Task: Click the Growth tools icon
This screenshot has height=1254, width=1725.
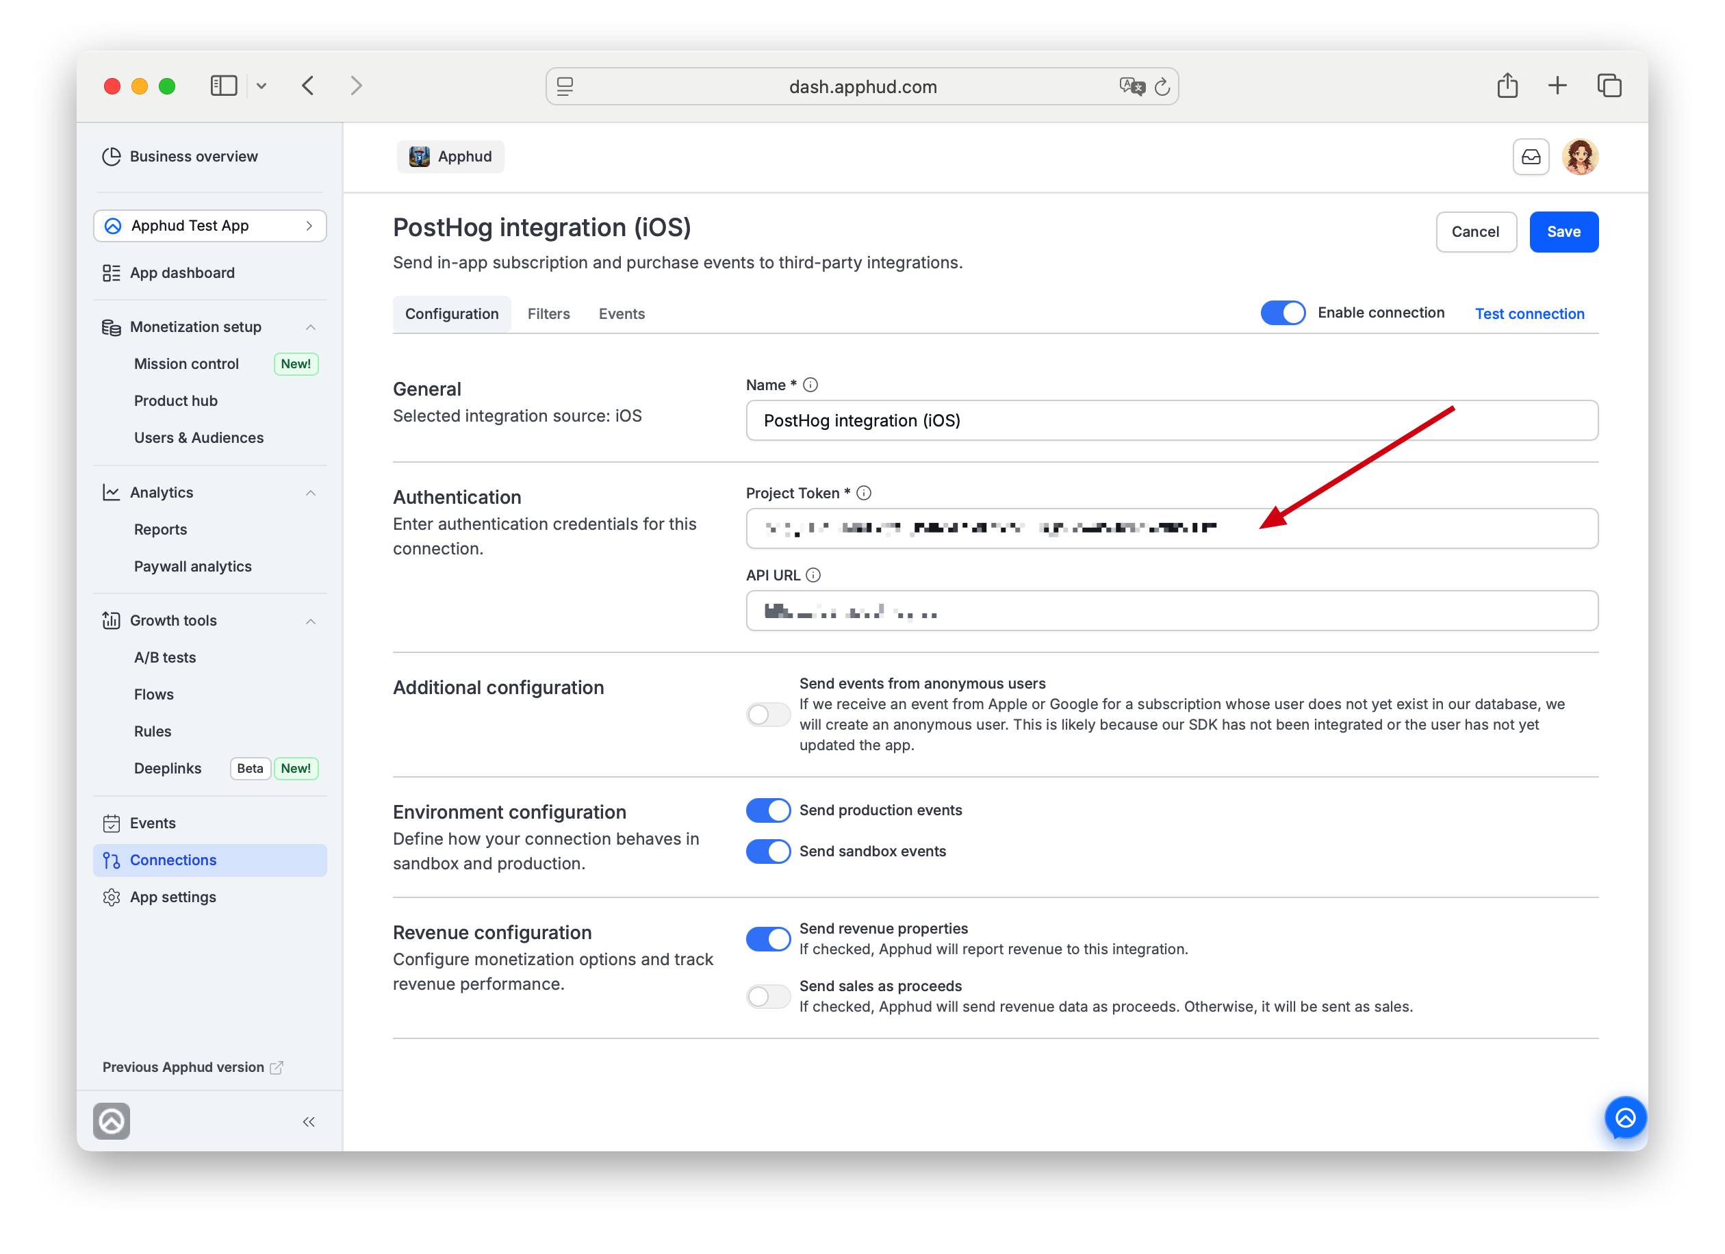Action: click(111, 621)
